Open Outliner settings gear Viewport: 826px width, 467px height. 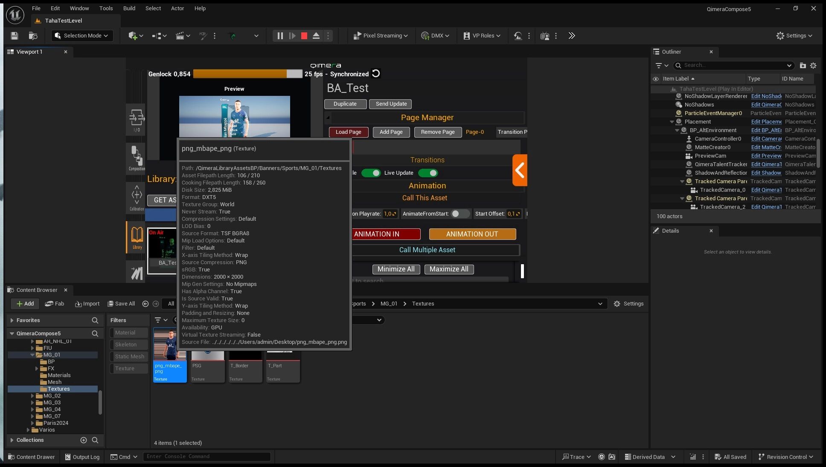point(813,66)
